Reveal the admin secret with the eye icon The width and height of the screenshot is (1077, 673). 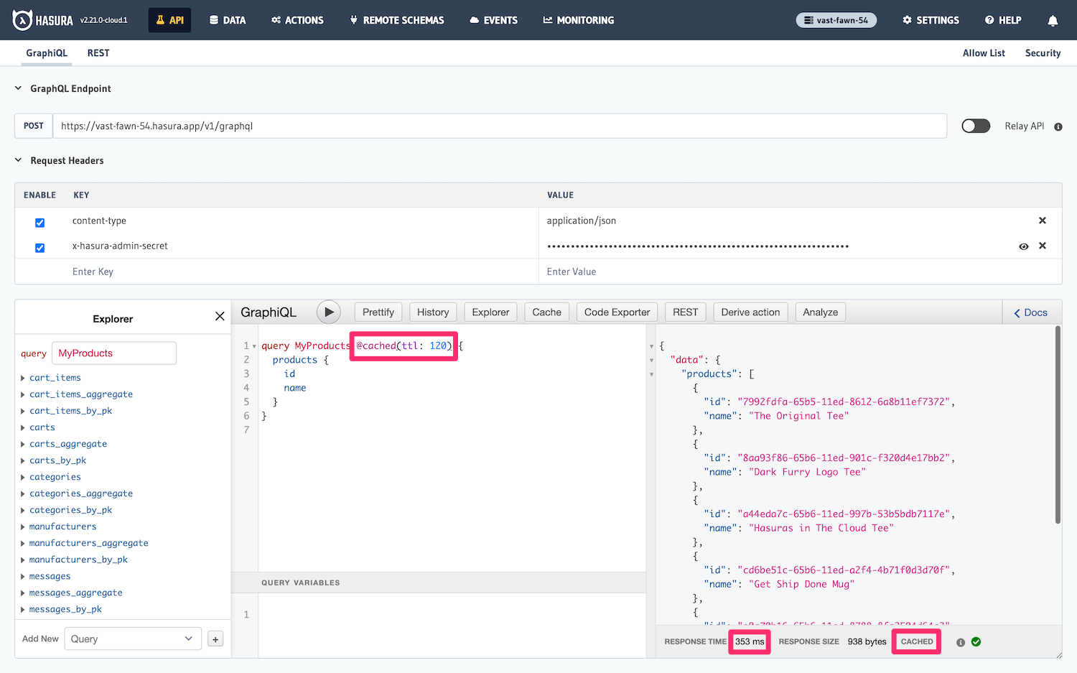pyautogui.click(x=1024, y=246)
